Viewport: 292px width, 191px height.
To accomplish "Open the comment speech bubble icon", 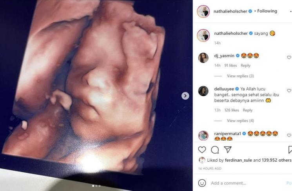I will coord(215,150).
